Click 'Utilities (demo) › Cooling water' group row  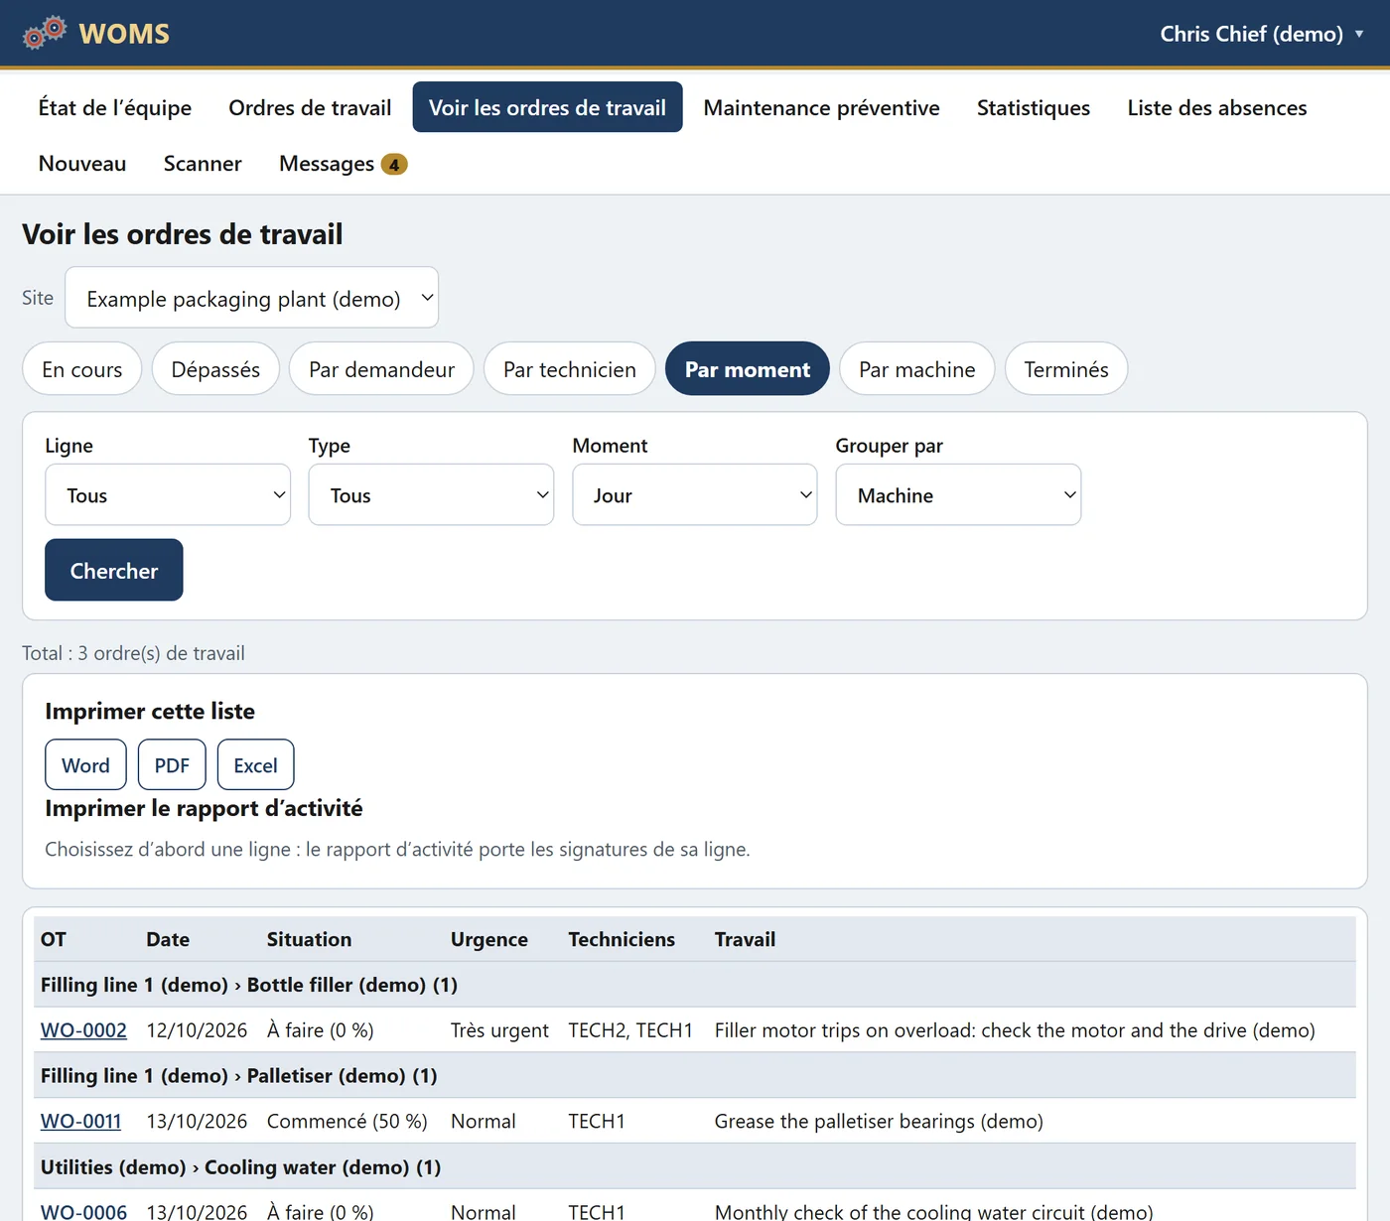[x=695, y=1166]
